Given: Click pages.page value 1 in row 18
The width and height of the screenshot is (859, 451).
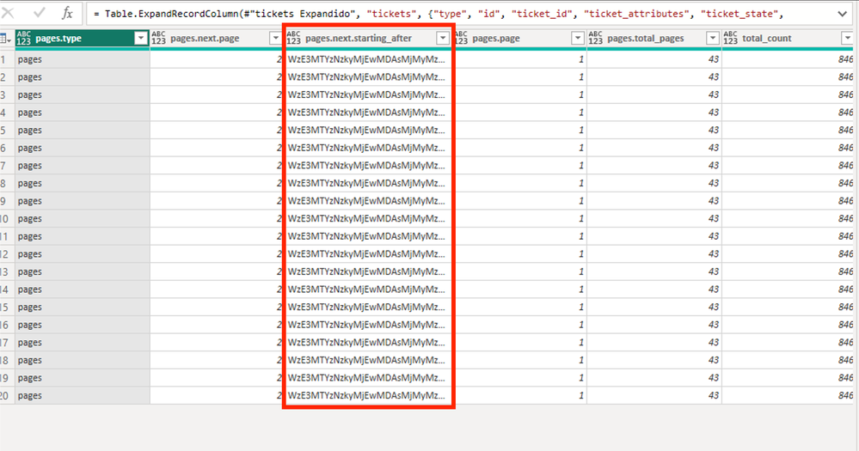Looking at the screenshot, I should (519, 360).
